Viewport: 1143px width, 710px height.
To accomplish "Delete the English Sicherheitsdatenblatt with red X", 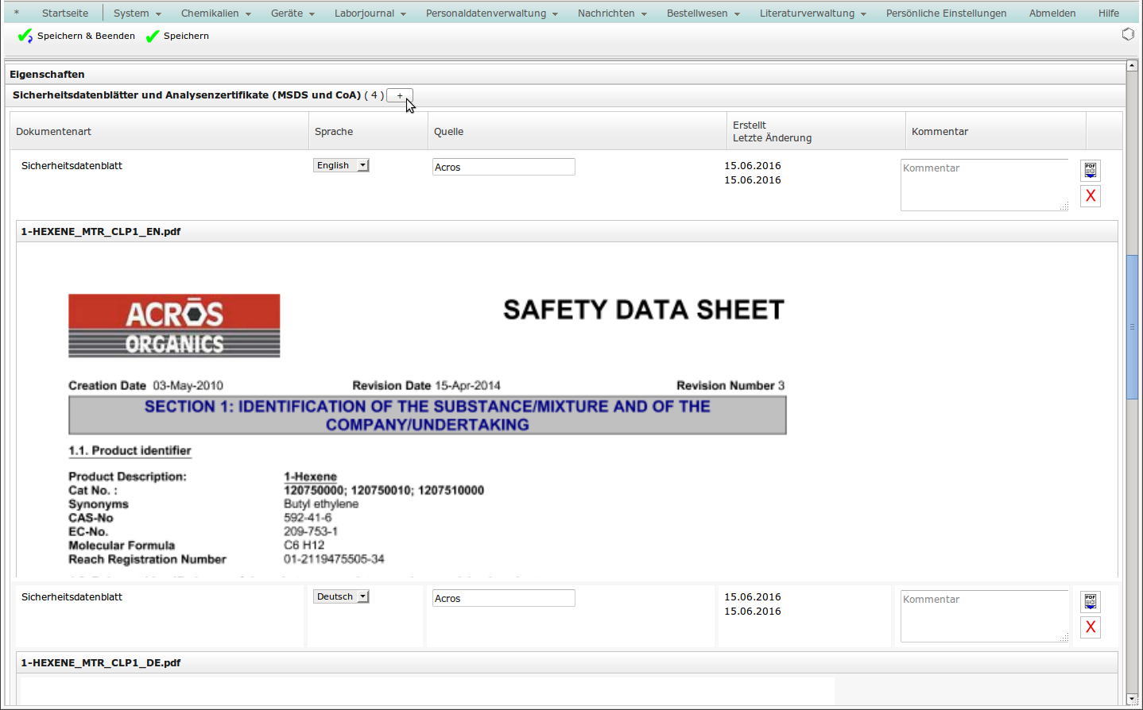I will click(x=1091, y=196).
